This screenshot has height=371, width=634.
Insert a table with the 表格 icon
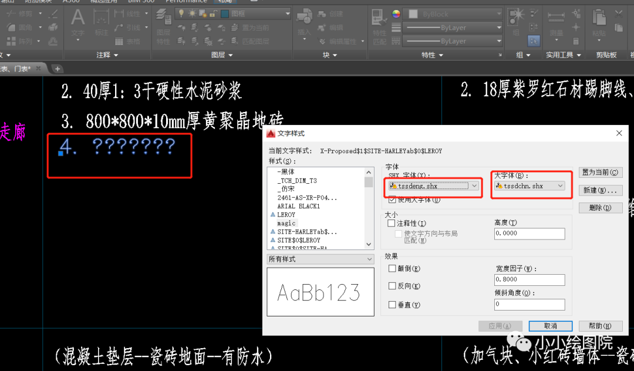(119, 41)
